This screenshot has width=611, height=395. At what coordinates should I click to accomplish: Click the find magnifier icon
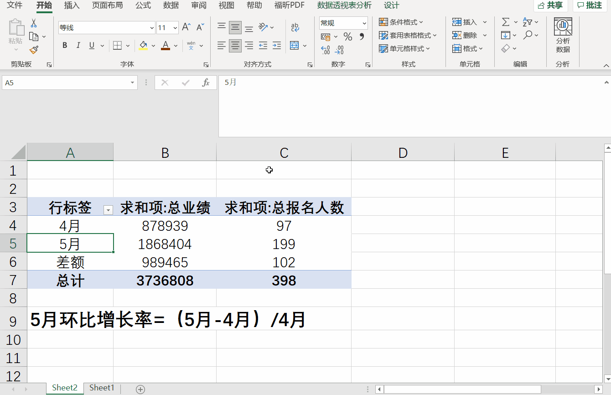coord(528,35)
